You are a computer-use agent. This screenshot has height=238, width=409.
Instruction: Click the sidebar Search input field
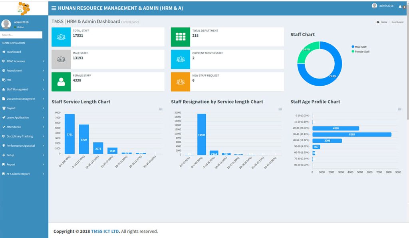point(21,35)
